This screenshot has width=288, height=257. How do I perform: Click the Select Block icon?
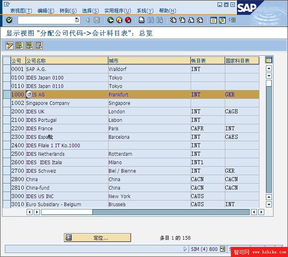pyautogui.click(x=29, y=46)
